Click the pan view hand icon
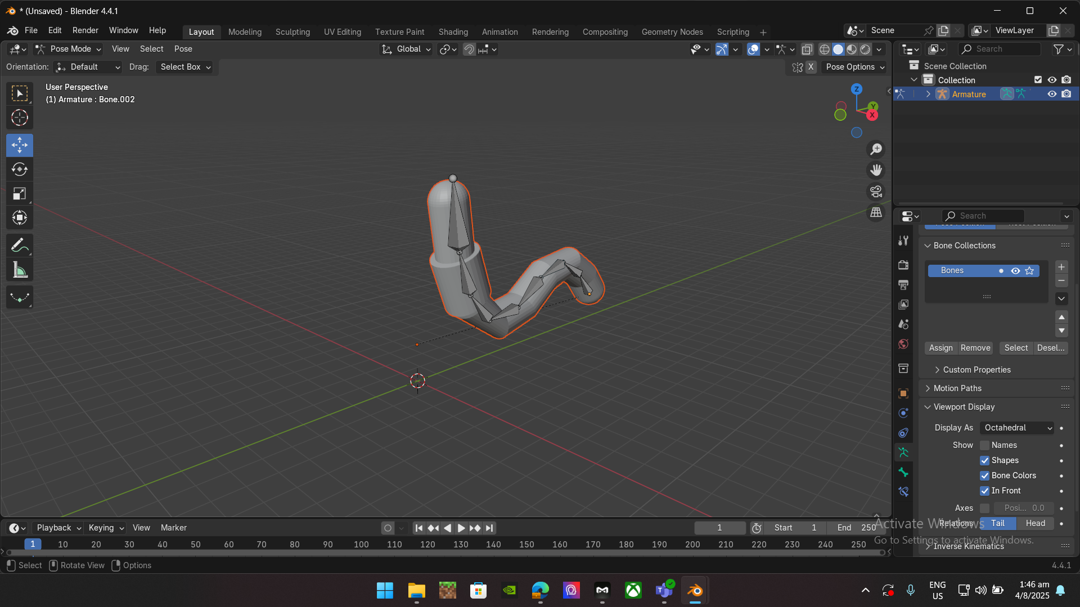This screenshot has height=607, width=1080. pos(876,170)
